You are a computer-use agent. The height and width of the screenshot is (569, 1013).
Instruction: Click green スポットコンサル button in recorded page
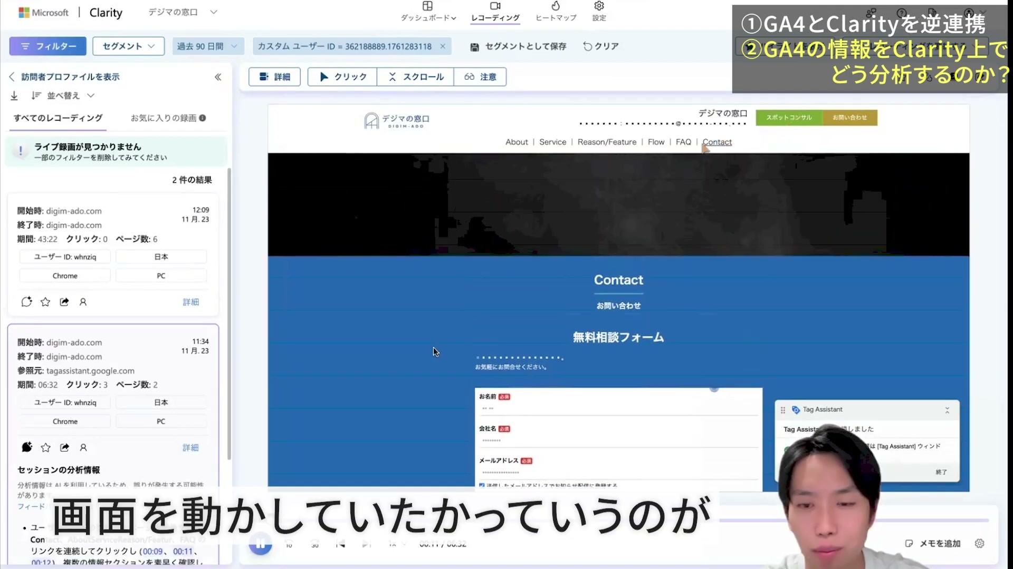pos(789,117)
